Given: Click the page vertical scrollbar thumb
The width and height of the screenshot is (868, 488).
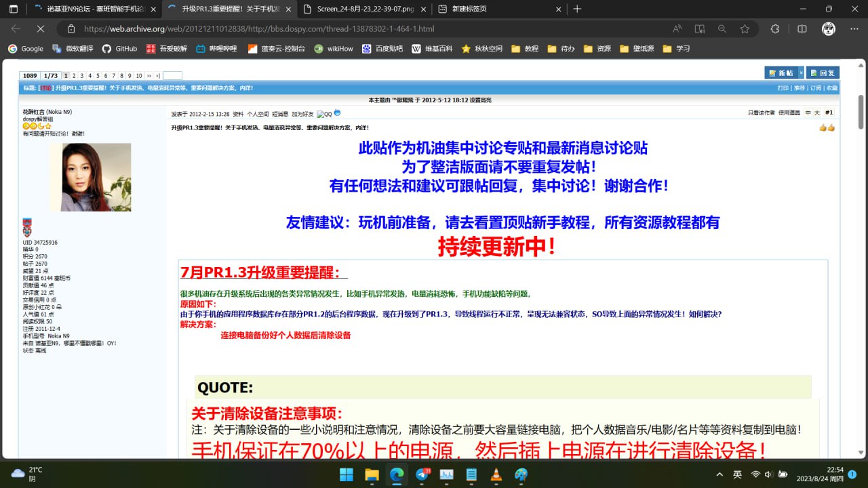Looking at the screenshot, I should [861, 112].
